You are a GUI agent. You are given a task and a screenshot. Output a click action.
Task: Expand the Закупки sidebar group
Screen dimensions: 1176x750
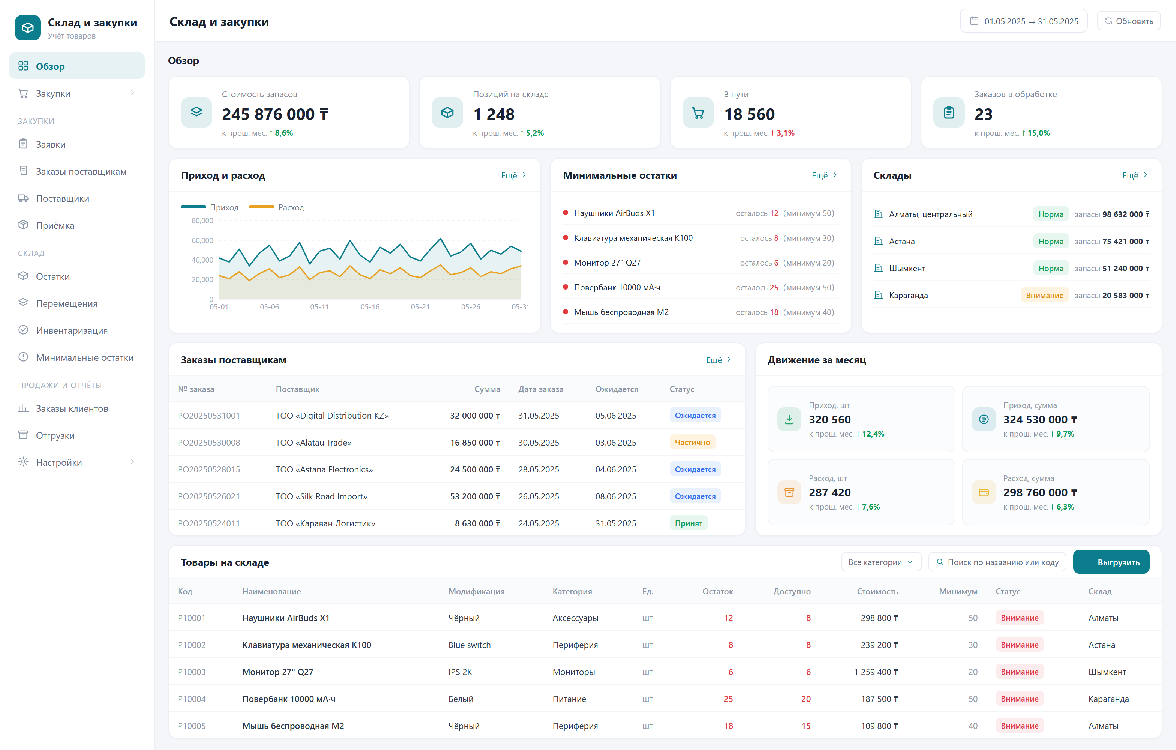[x=76, y=93]
